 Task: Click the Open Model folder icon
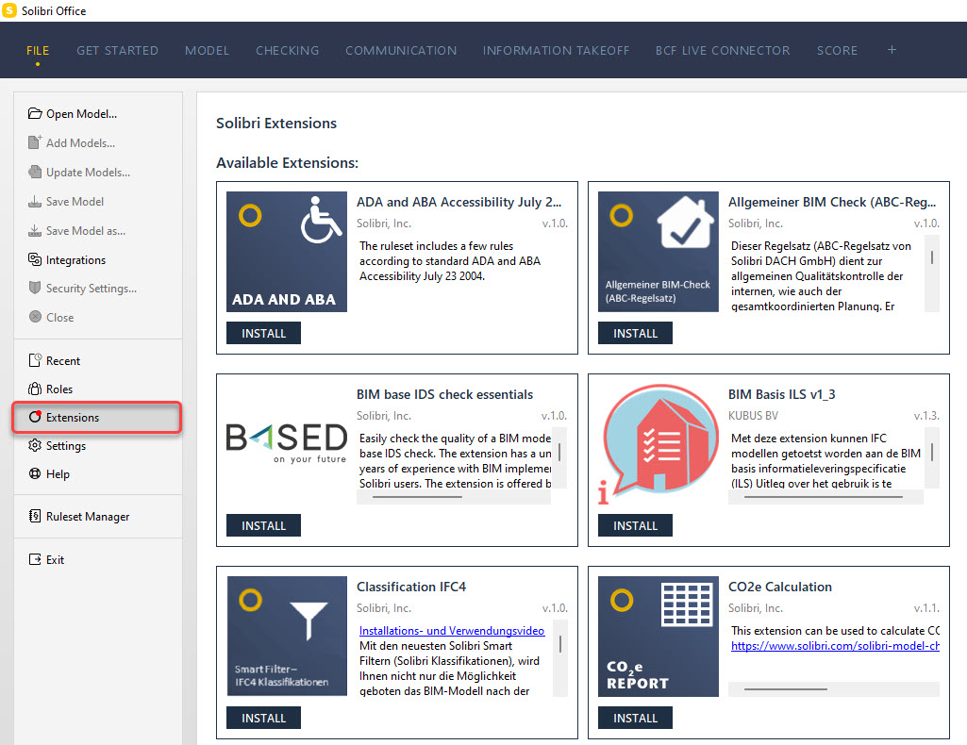coord(35,114)
